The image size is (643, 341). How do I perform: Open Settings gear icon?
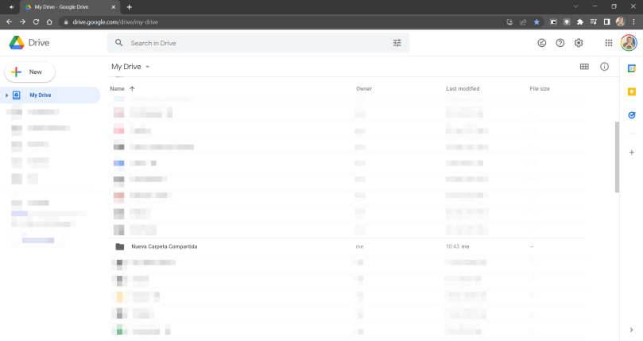click(579, 43)
